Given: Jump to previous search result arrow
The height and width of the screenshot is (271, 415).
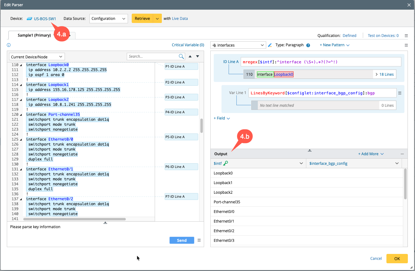Looking at the screenshot, I should (190, 56).
